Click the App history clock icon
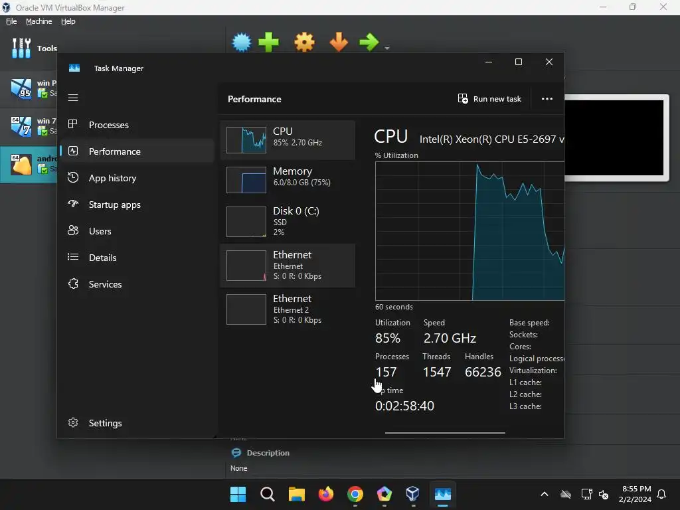 (73, 177)
